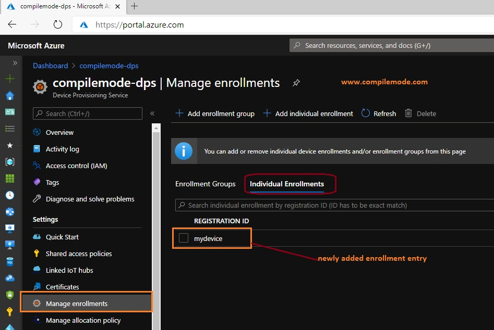Open Access control (IAM)
494x330 pixels.
pos(76,166)
